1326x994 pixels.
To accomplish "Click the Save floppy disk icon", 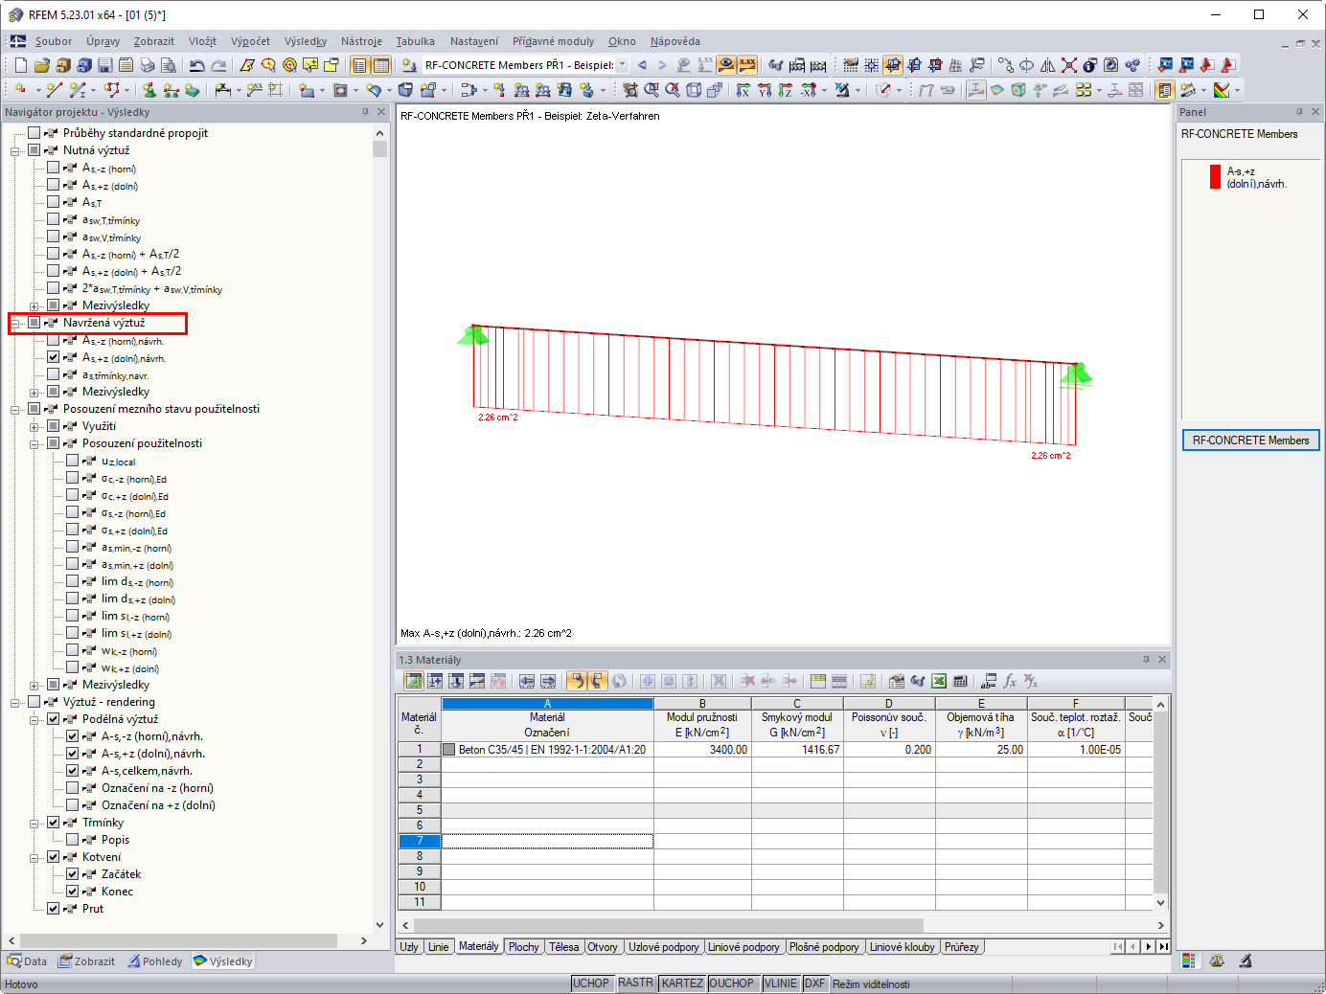I will pyautogui.click(x=105, y=65).
